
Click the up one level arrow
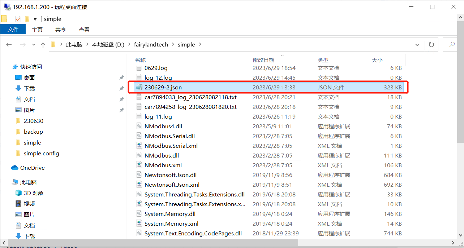(x=43, y=45)
